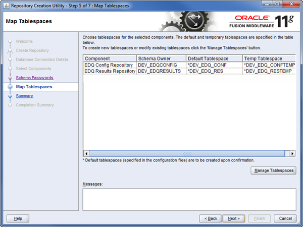Click the Welcome step label
The height and width of the screenshot is (227, 303).
pyautogui.click(x=24, y=41)
